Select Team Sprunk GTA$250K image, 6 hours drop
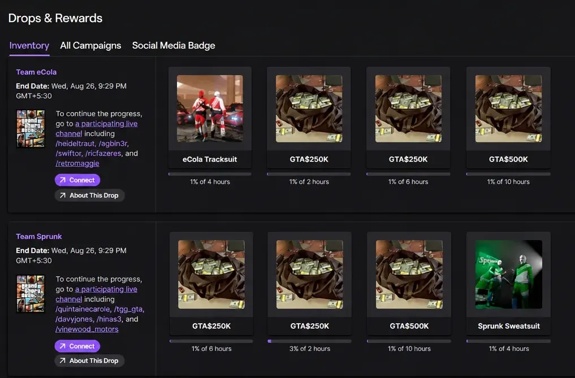 (211, 274)
